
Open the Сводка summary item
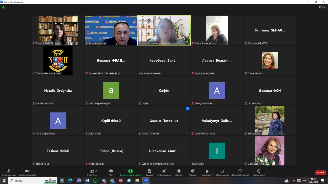(149, 172)
